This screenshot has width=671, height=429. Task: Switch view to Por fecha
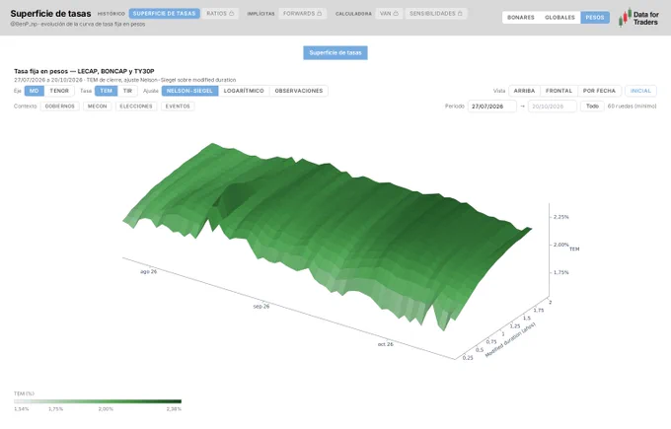(599, 91)
